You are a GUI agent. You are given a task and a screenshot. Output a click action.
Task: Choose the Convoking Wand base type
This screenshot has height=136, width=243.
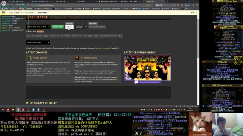click(37, 36)
